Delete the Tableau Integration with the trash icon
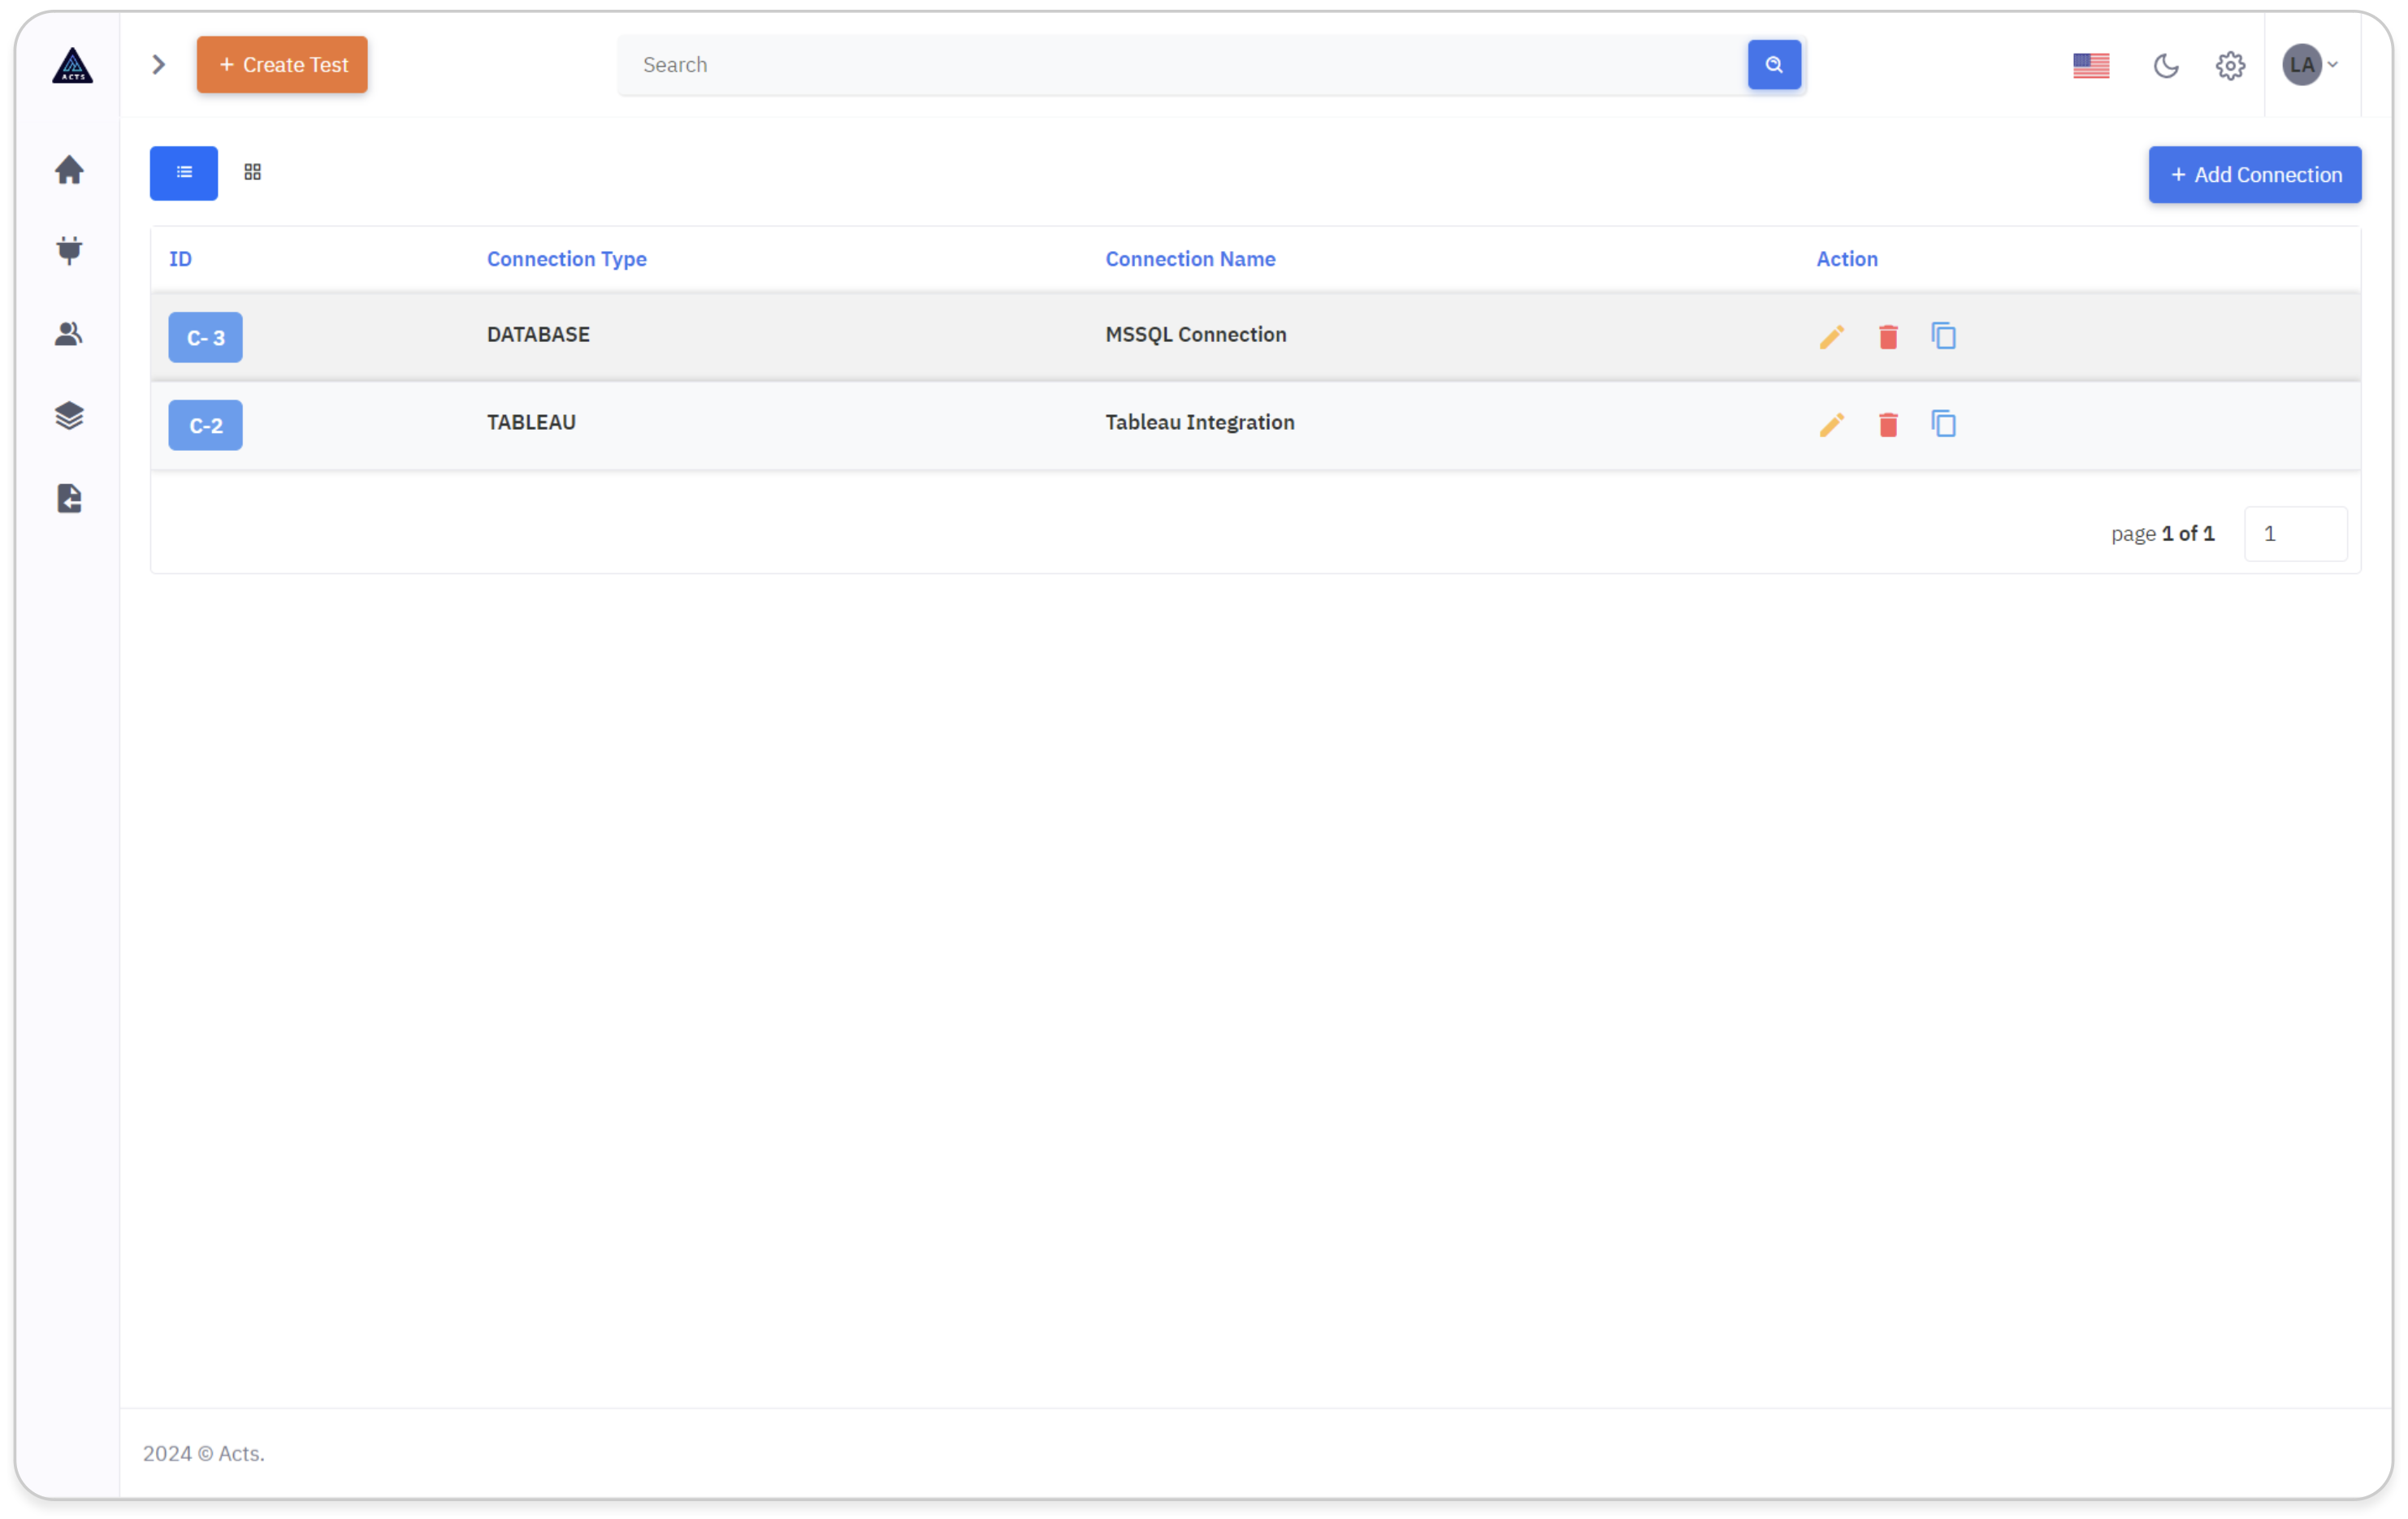Image resolution: width=2408 pixels, height=1519 pixels. [x=1887, y=425]
